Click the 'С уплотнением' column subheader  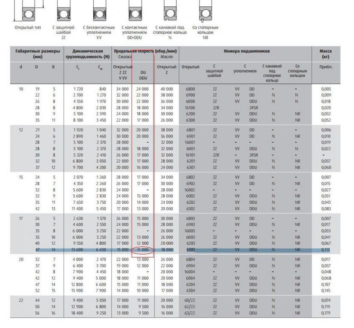pos(245,69)
